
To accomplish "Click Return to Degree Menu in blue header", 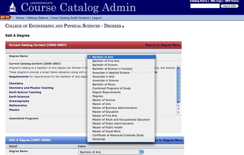I will (165, 140).
